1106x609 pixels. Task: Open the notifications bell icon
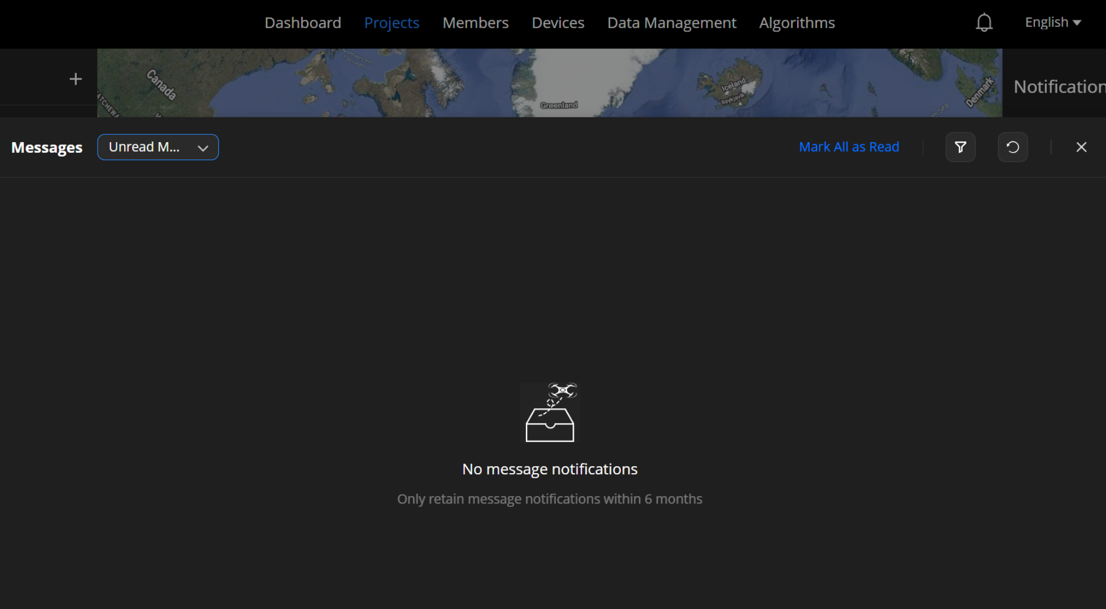click(x=984, y=23)
